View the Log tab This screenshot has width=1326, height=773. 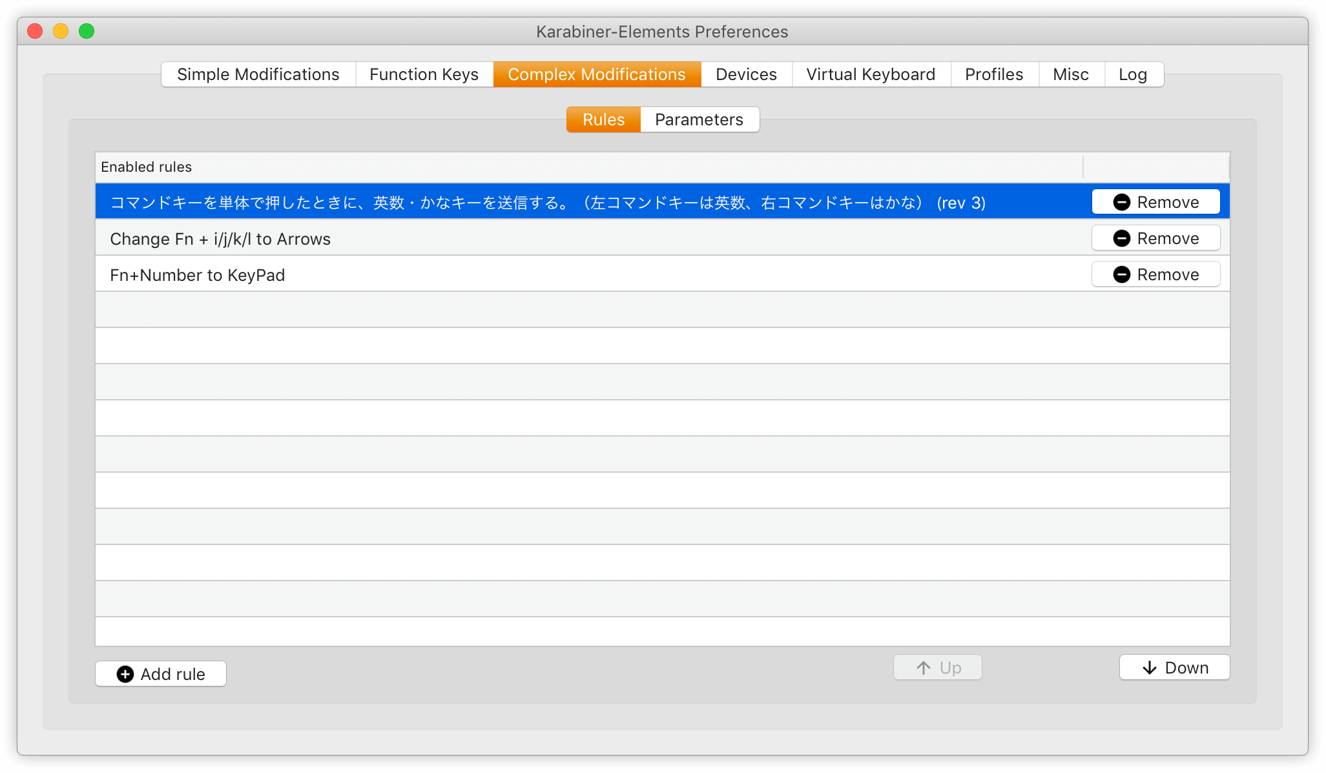click(1134, 74)
